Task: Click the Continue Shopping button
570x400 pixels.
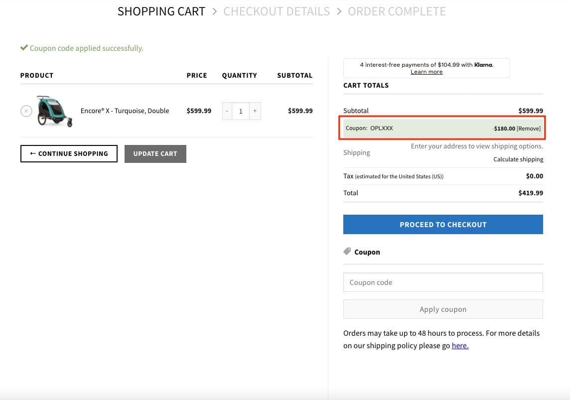Action: point(69,154)
